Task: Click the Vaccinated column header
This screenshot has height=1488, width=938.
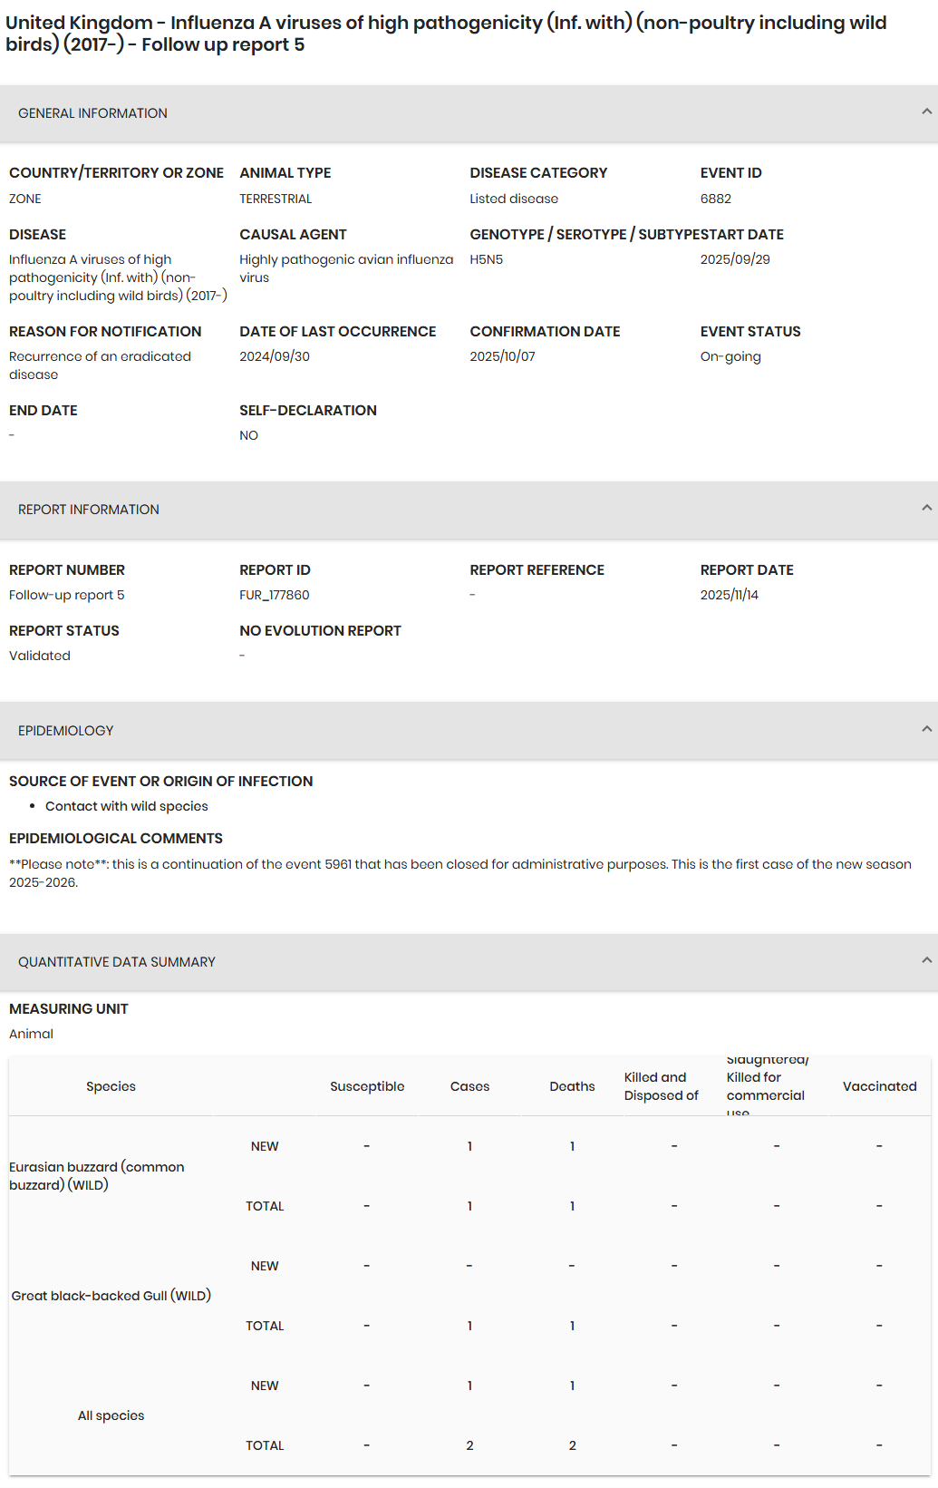Action: tap(879, 1086)
